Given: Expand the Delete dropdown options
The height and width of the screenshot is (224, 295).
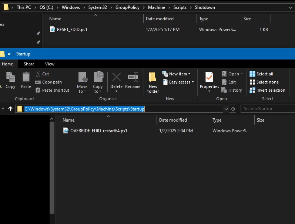Looking at the screenshot, I should pyautogui.click(x=117, y=91).
